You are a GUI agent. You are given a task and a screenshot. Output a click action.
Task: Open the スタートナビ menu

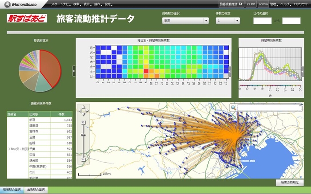point(60,4)
